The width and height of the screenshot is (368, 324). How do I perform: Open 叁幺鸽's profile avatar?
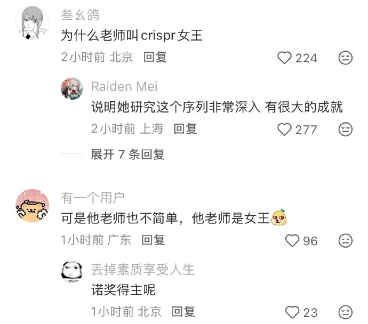pos(33,23)
